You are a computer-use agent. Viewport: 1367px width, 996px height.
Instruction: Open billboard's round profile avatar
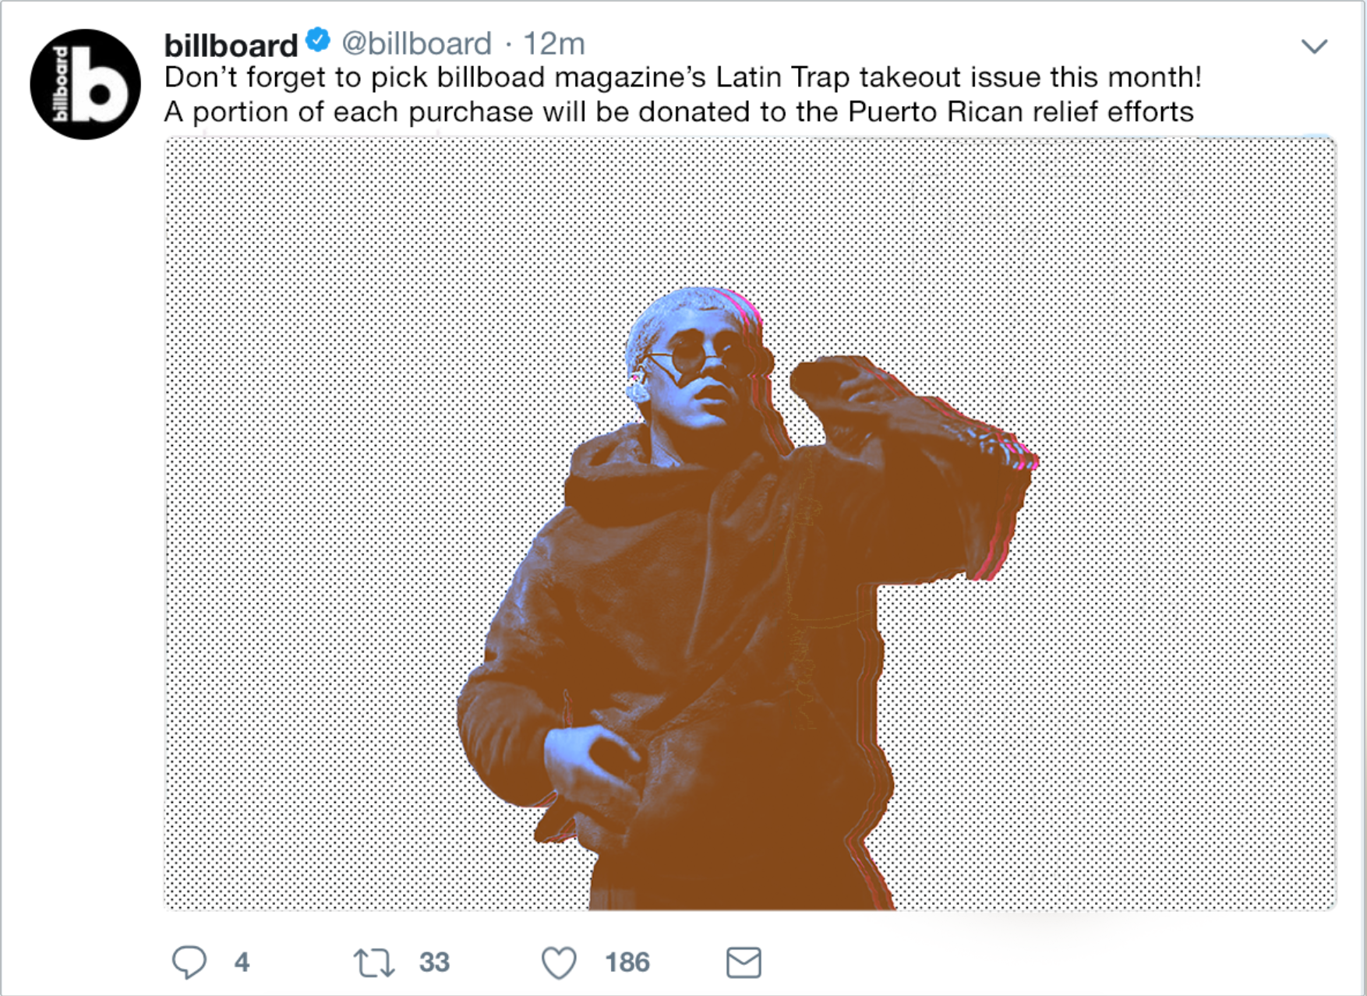(x=85, y=84)
